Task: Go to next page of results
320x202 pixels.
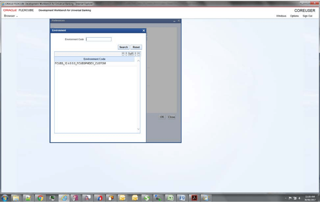Action: 135,53
